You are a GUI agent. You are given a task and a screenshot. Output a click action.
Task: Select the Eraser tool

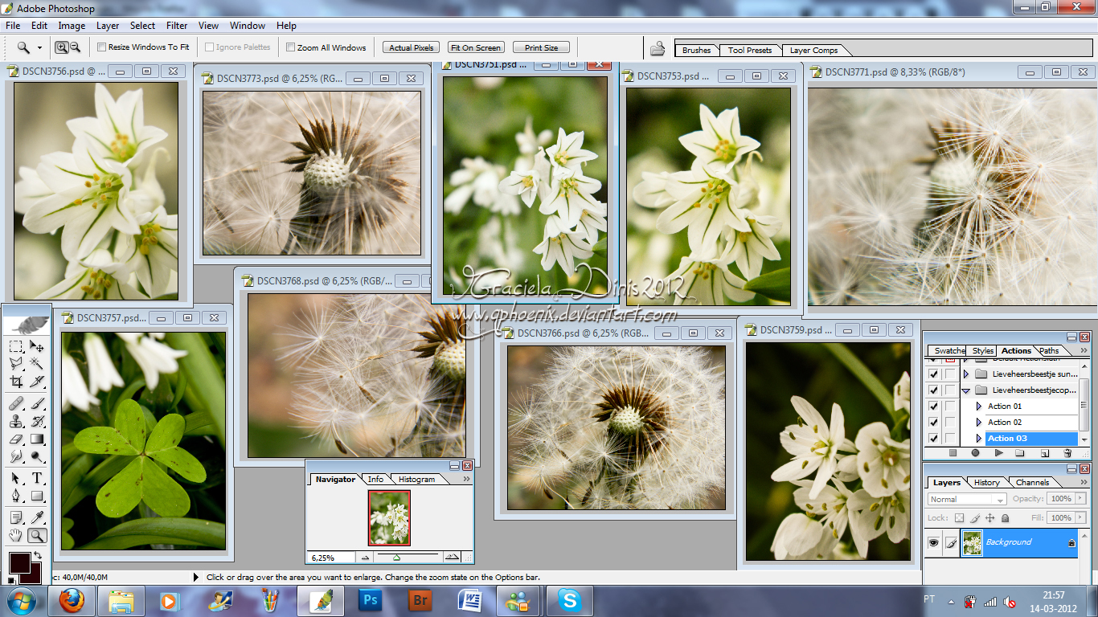click(16, 439)
